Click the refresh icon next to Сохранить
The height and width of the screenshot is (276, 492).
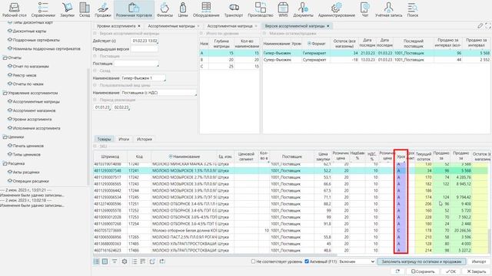397,271
